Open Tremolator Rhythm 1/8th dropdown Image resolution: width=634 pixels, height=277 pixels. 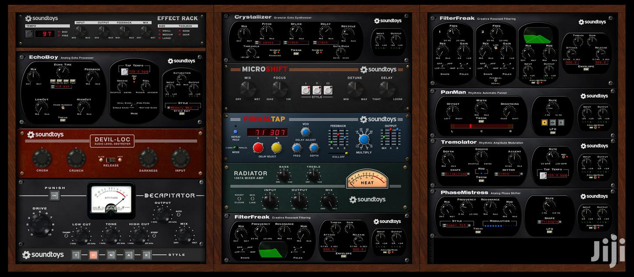click(x=510, y=174)
